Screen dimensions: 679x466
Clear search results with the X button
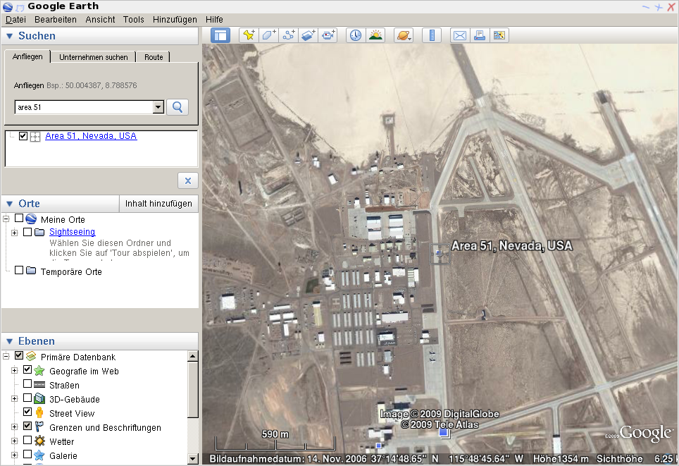tap(188, 180)
